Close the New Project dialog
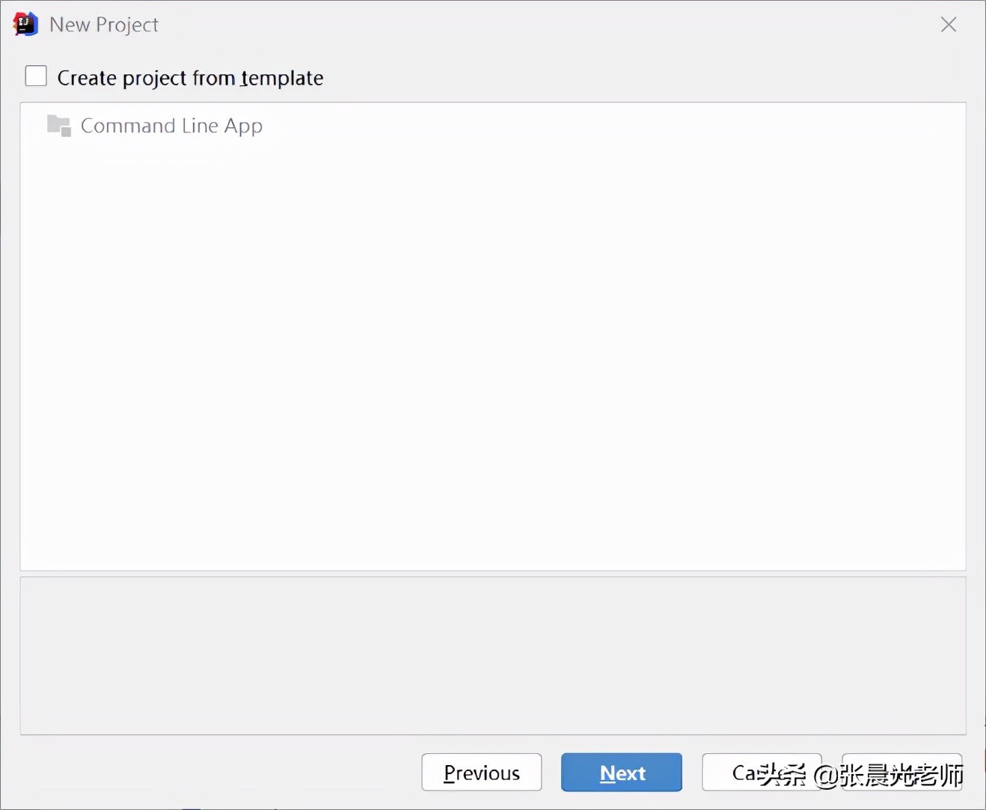Image resolution: width=986 pixels, height=810 pixels. coord(948,25)
